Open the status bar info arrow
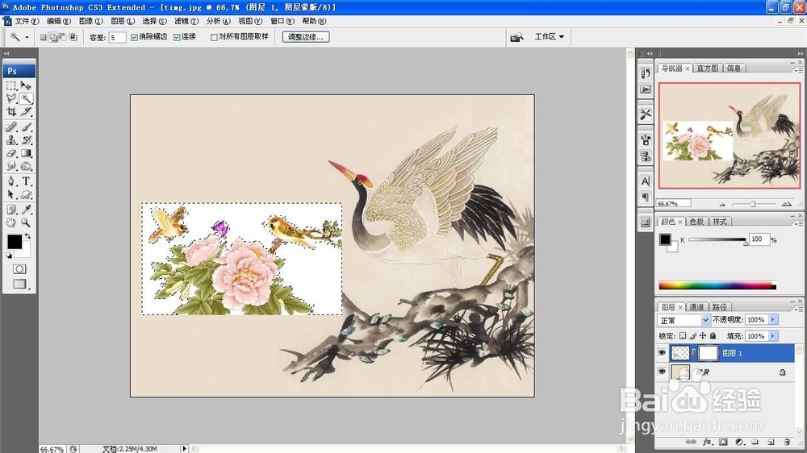The image size is (807, 453). pyautogui.click(x=184, y=448)
